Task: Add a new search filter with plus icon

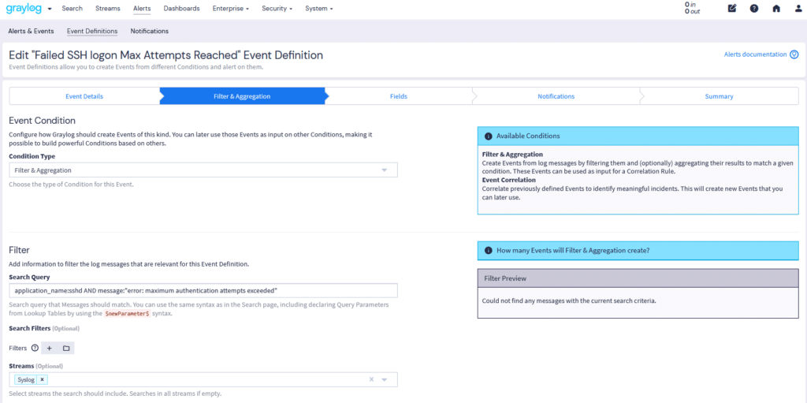Action: coord(49,348)
